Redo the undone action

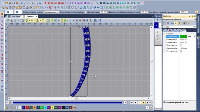click(46, 7)
